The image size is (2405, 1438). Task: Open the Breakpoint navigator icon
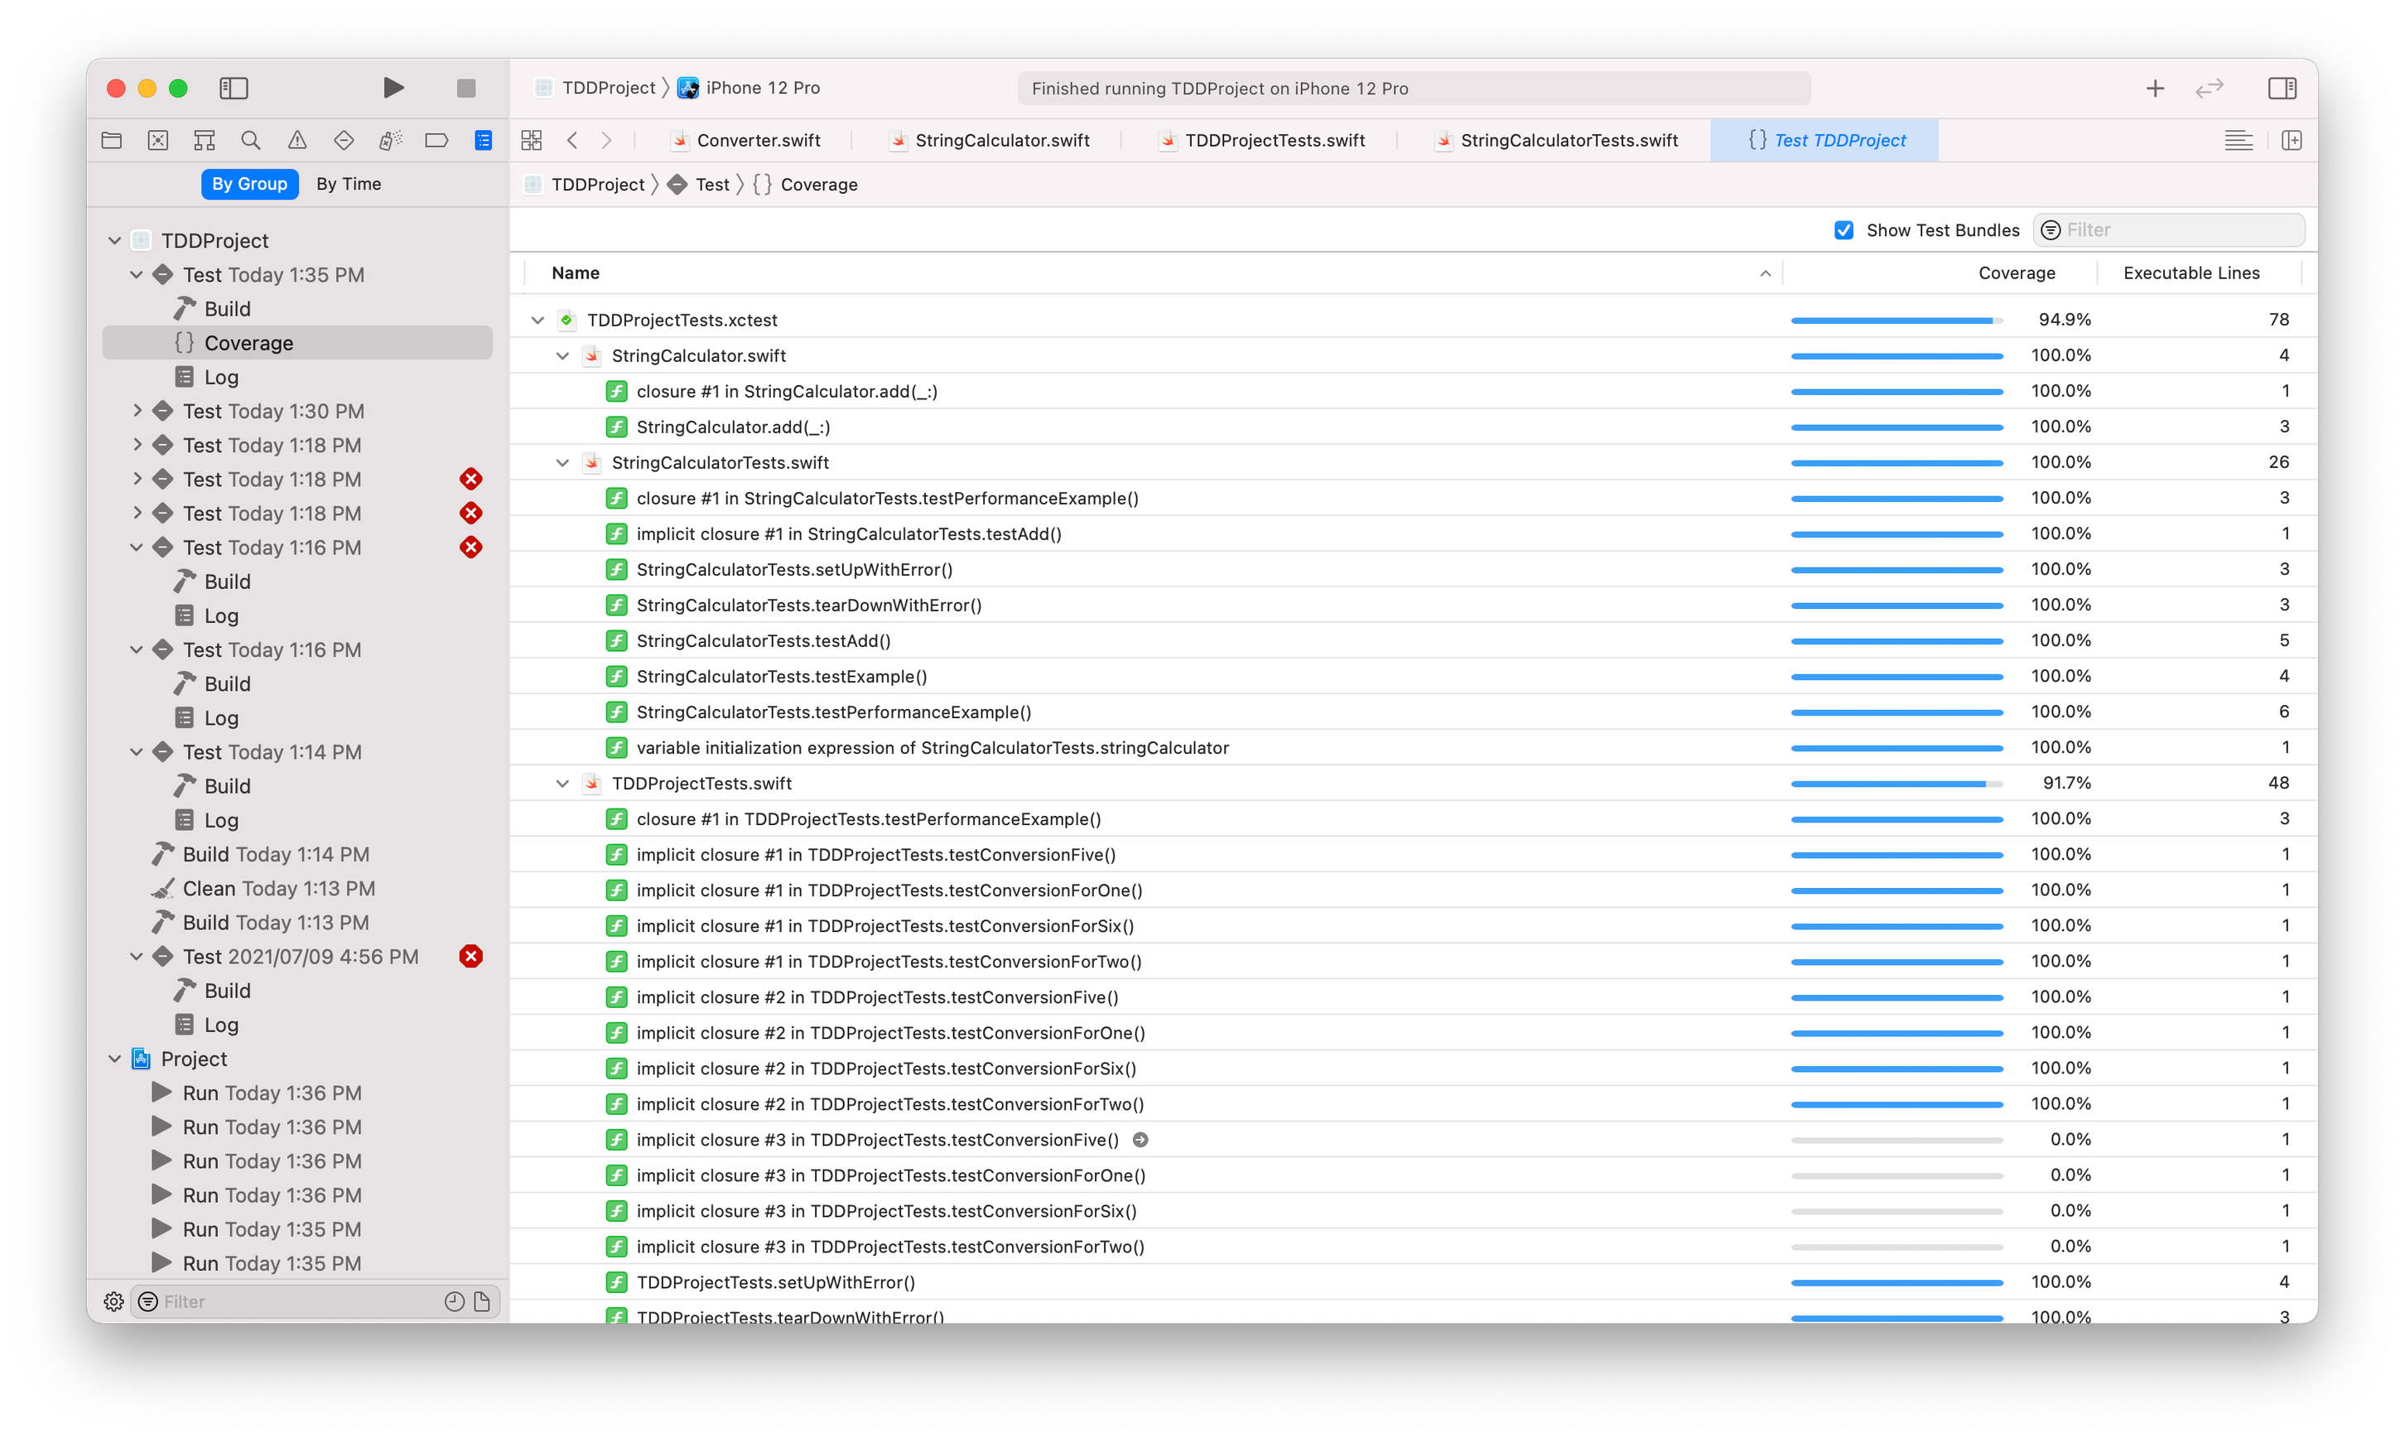pos(436,141)
